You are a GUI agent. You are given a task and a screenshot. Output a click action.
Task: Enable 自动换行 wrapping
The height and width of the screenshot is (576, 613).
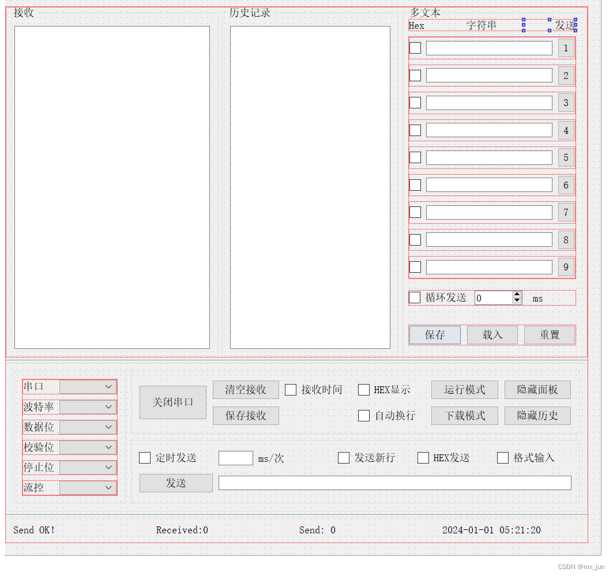[x=364, y=416]
